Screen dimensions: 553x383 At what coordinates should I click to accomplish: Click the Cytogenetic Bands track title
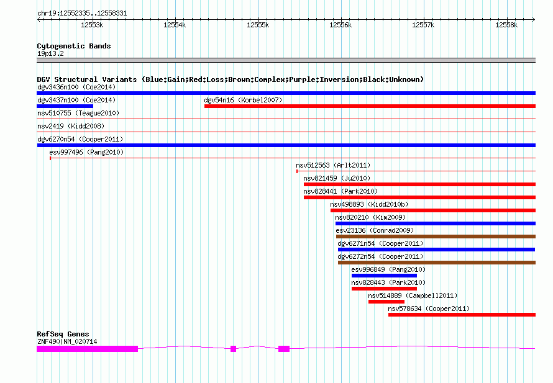(x=74, y=46)
